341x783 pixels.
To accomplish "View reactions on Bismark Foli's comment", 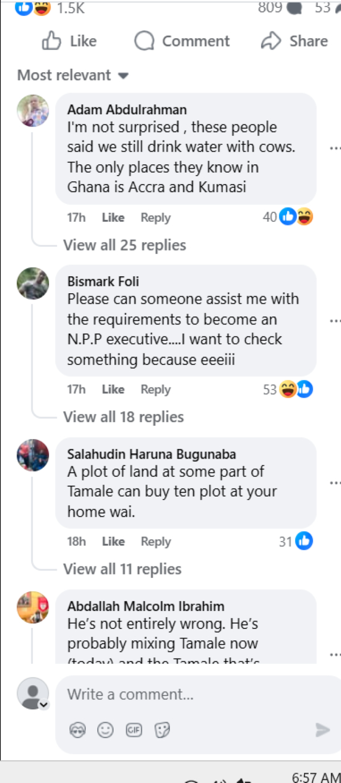I will (x=296, y=389).
